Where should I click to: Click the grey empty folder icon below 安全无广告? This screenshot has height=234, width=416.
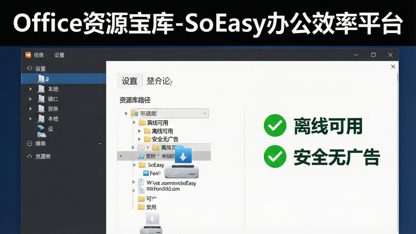[141, 147]
